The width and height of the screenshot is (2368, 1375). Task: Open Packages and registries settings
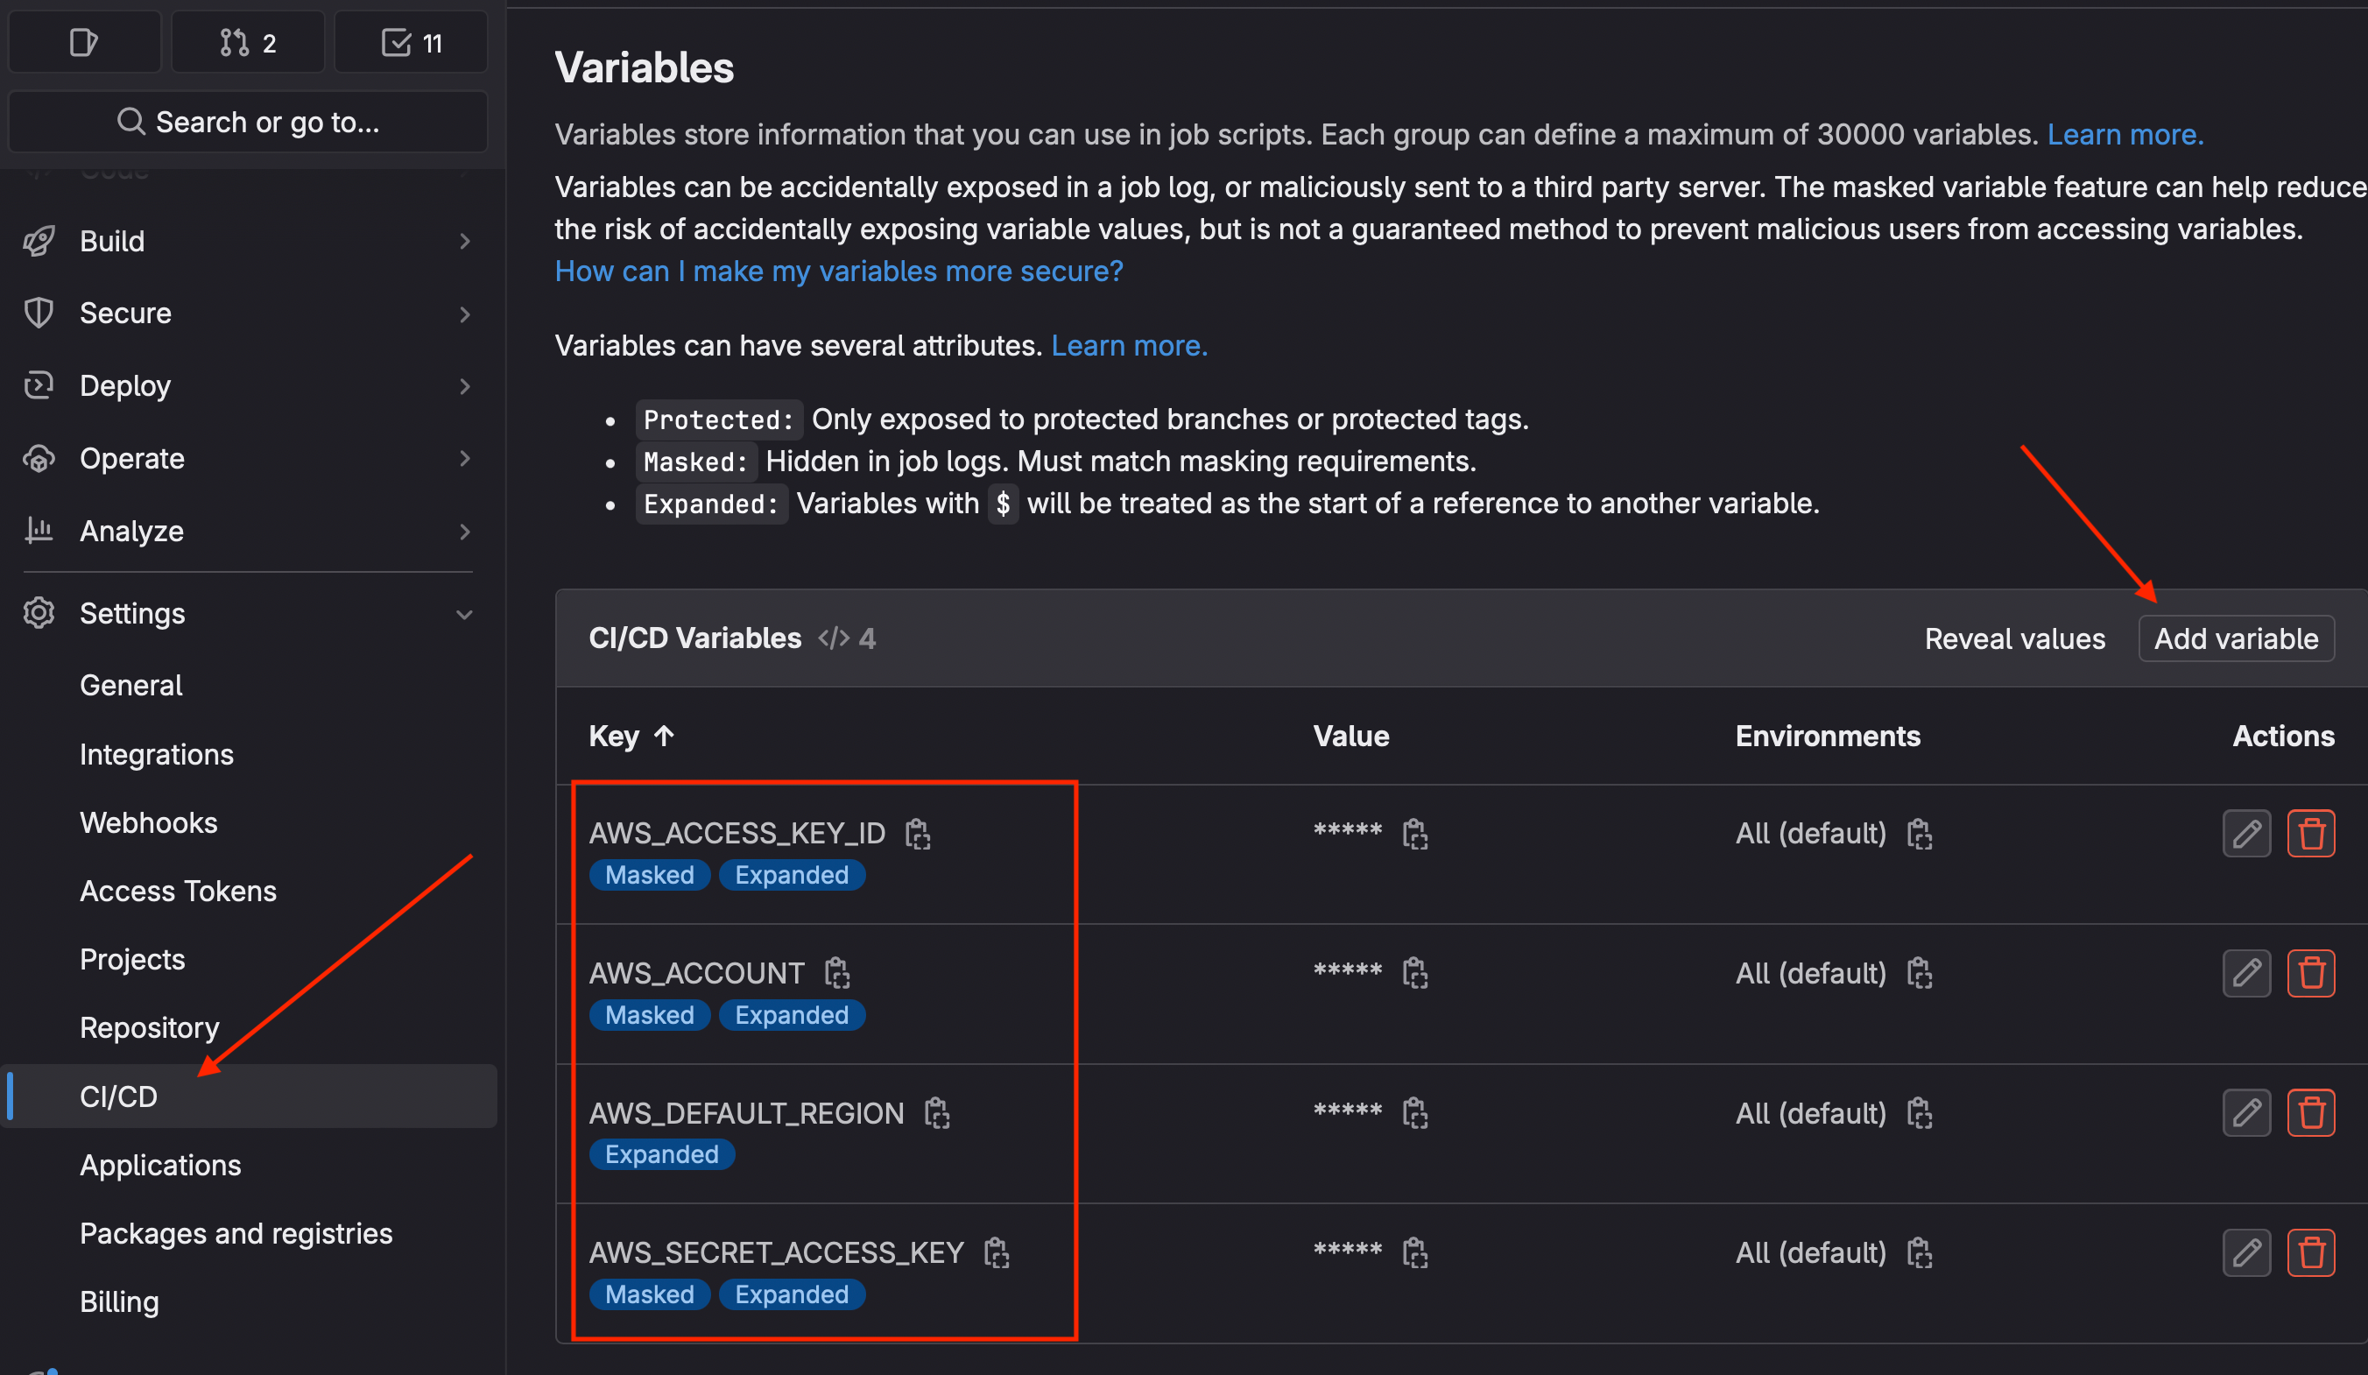236,1233
